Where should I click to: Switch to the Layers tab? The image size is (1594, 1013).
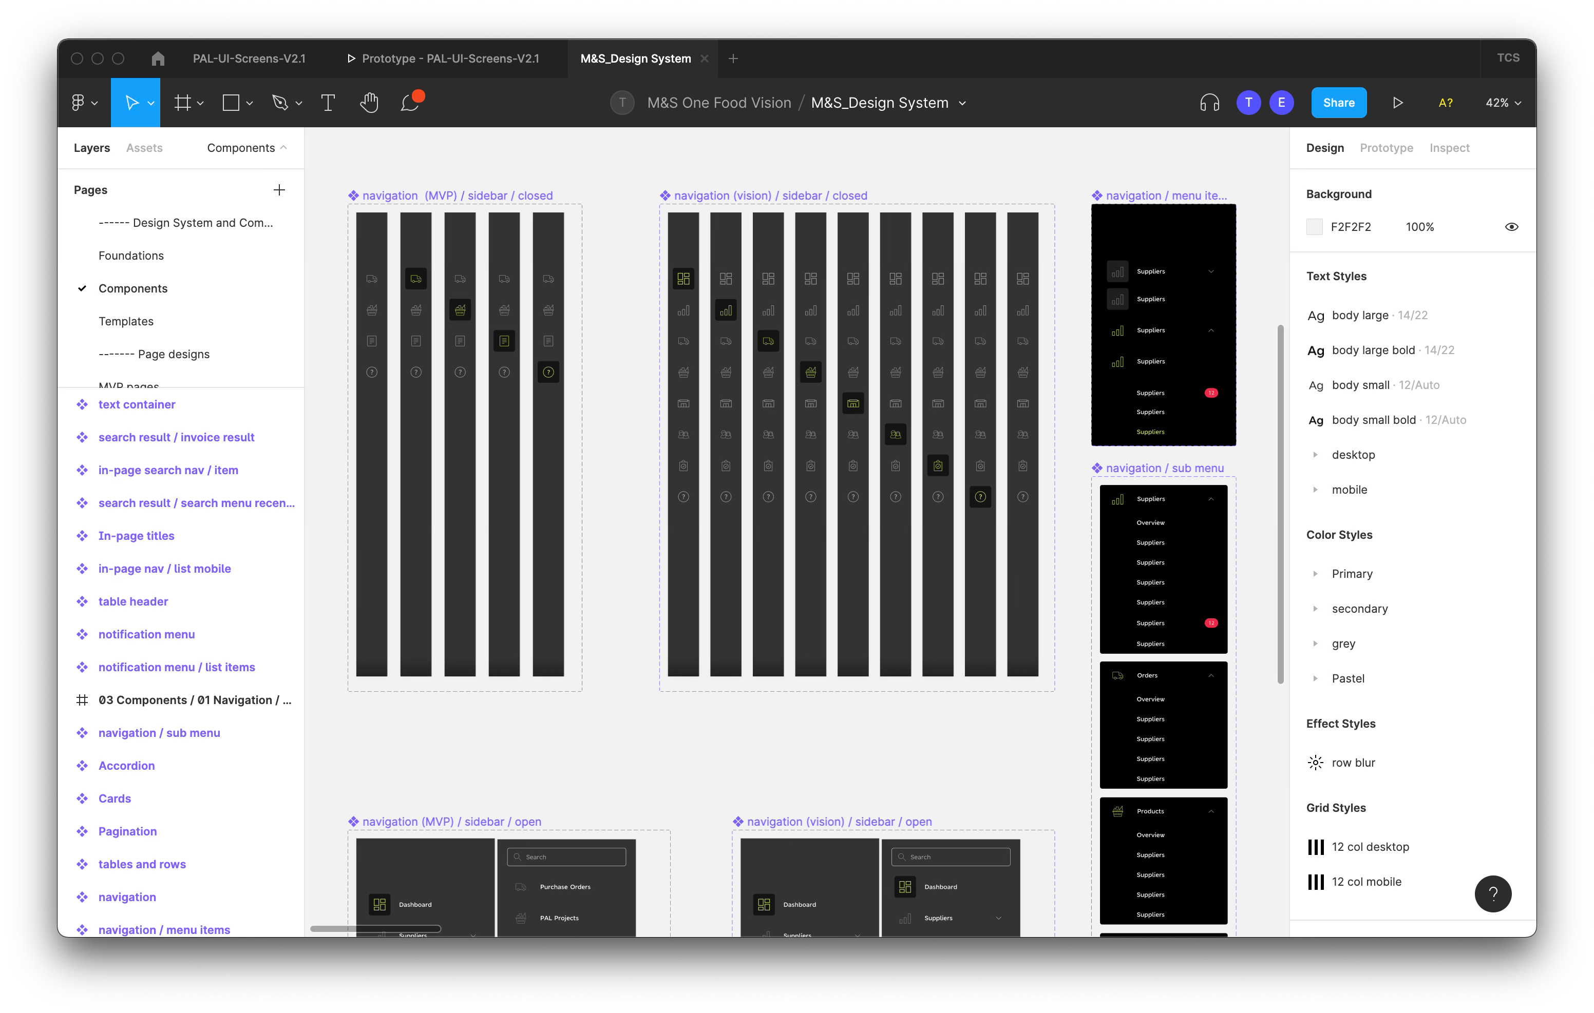click(x=92, y=148)
